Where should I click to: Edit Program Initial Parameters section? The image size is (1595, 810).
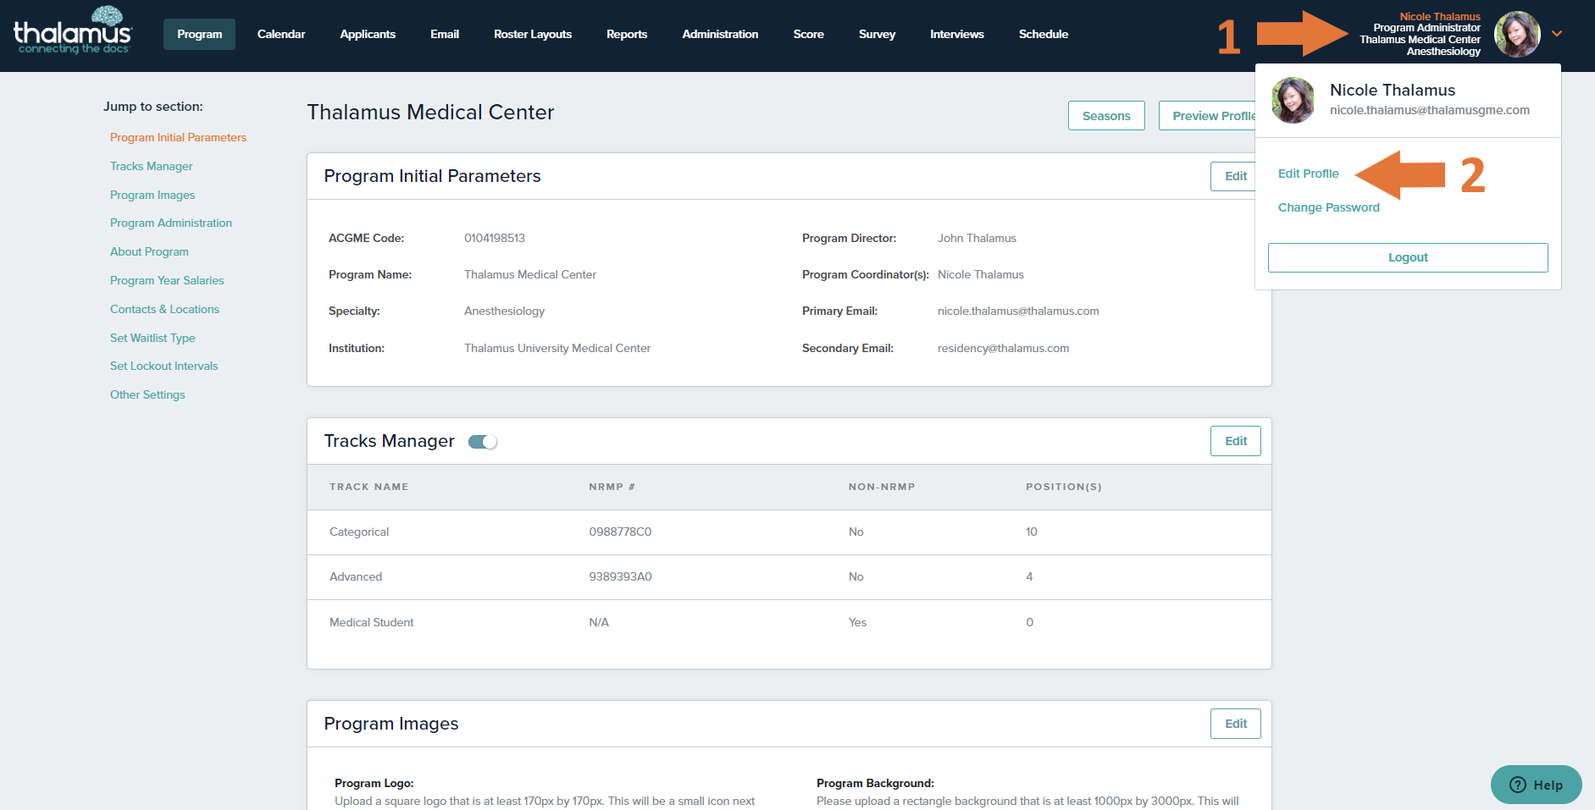(1233, 176)
